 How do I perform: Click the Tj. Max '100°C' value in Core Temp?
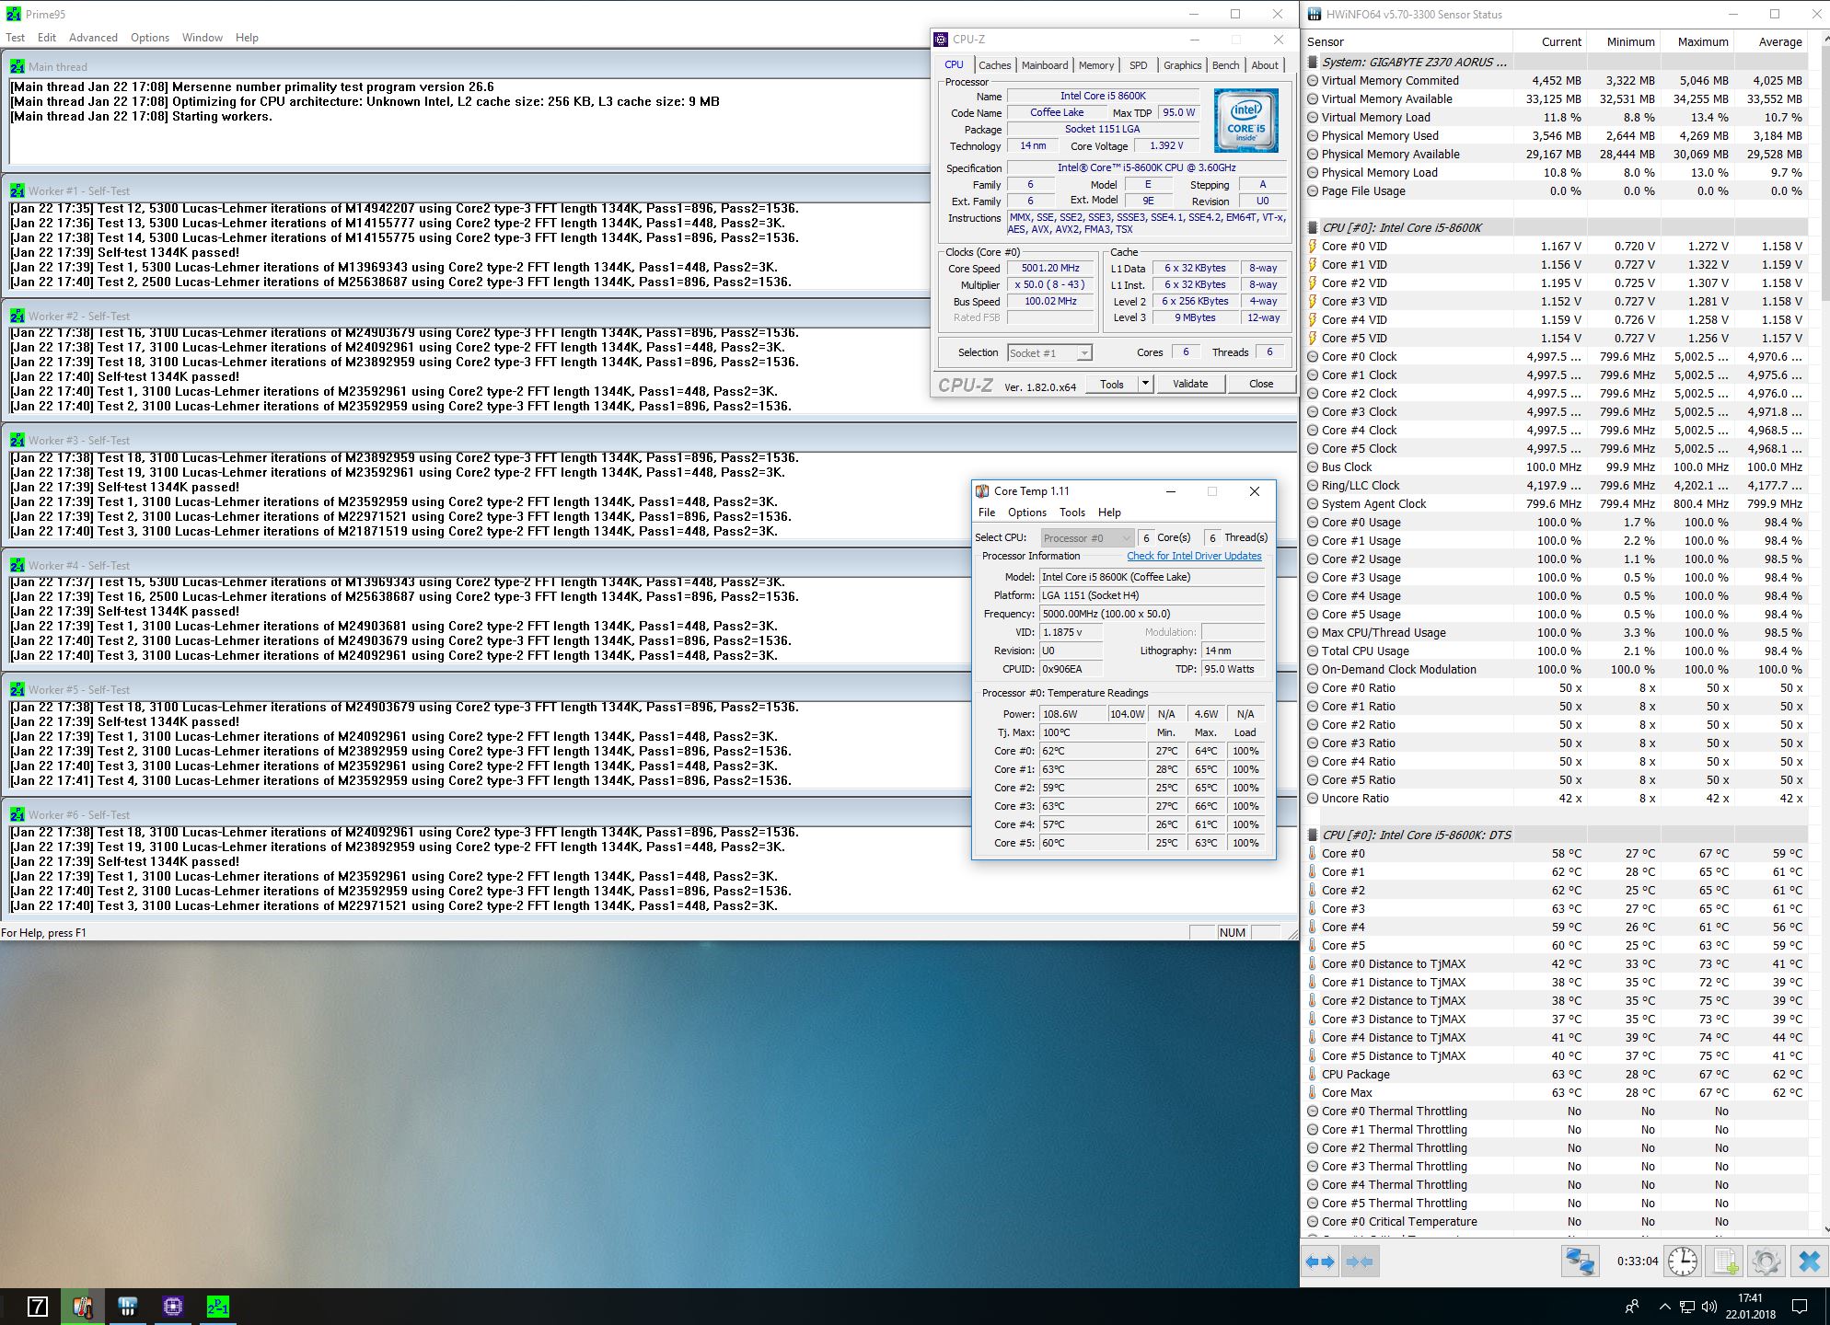[1093, 732]
